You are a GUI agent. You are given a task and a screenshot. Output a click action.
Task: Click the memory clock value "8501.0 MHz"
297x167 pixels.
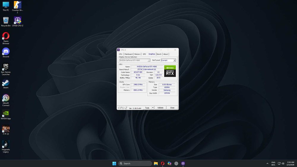coord(138,90)
